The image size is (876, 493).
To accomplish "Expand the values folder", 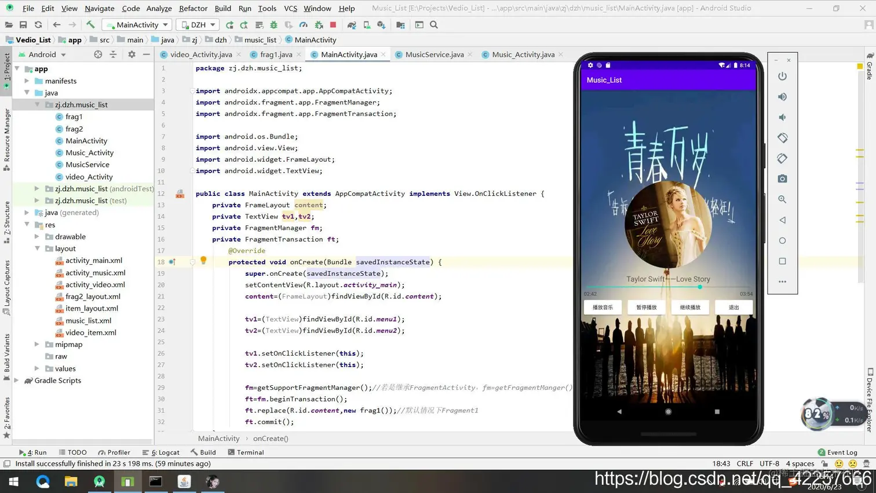I will [x=37, y=368].
